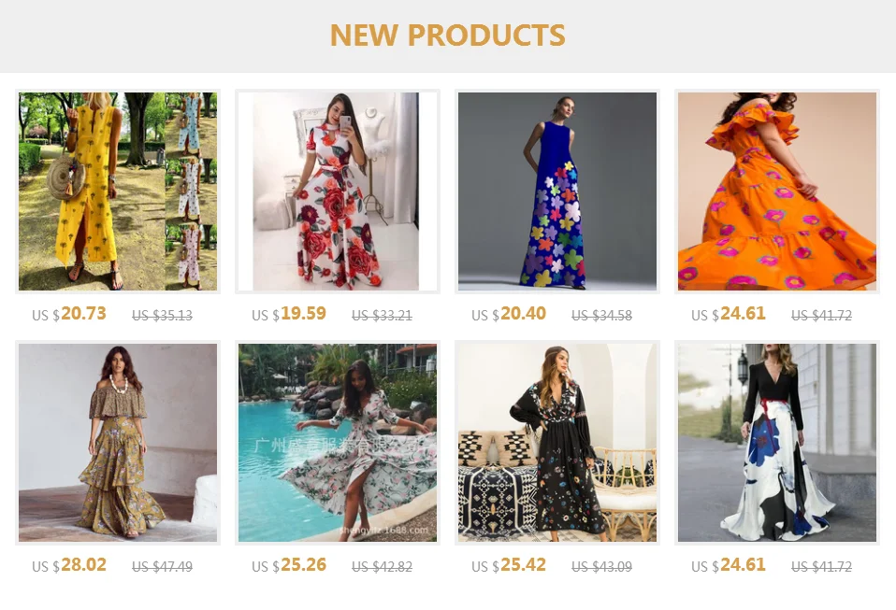Click the crossed-out US $33.21 price
This screenshot has height=610, width=896.
tap(382, 316)
